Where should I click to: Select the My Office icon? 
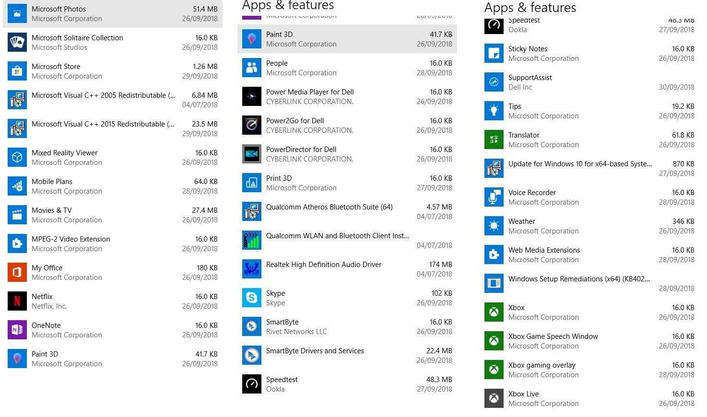pos(17,272)
